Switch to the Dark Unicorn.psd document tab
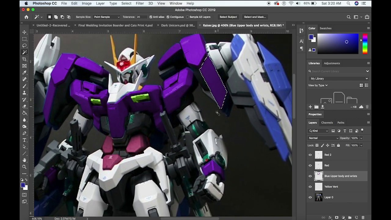Viewport: 391px width, 220px height. (178, 25)
